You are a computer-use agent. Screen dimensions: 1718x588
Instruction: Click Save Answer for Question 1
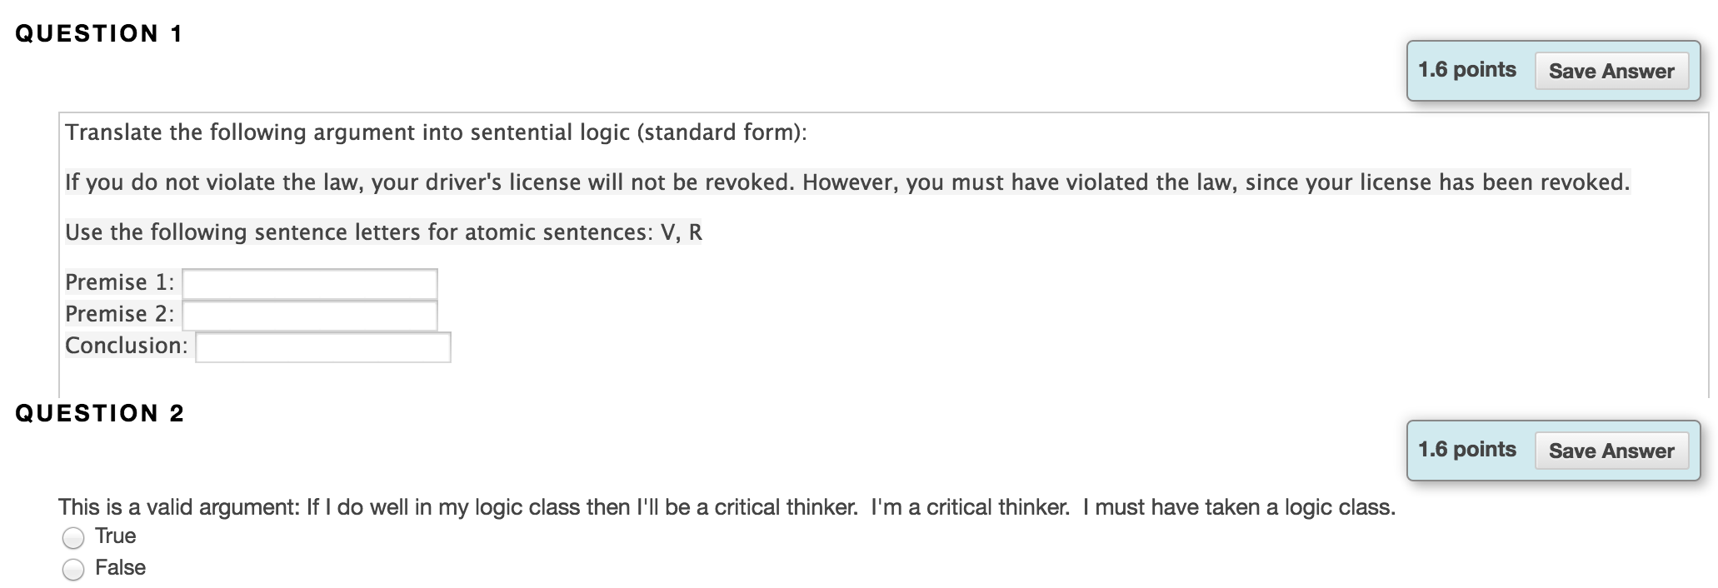(x=1611, y=71)
